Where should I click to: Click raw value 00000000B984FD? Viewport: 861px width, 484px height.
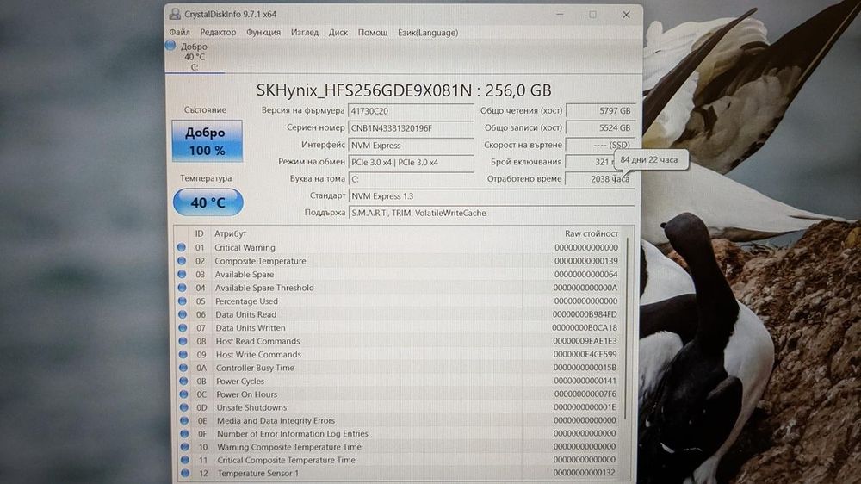click(585, 314)
